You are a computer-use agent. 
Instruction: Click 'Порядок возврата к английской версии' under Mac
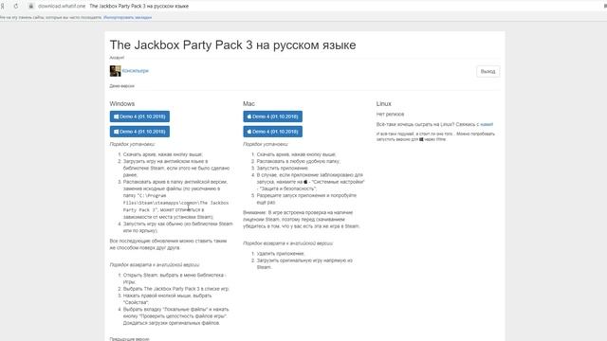[288, 243]
